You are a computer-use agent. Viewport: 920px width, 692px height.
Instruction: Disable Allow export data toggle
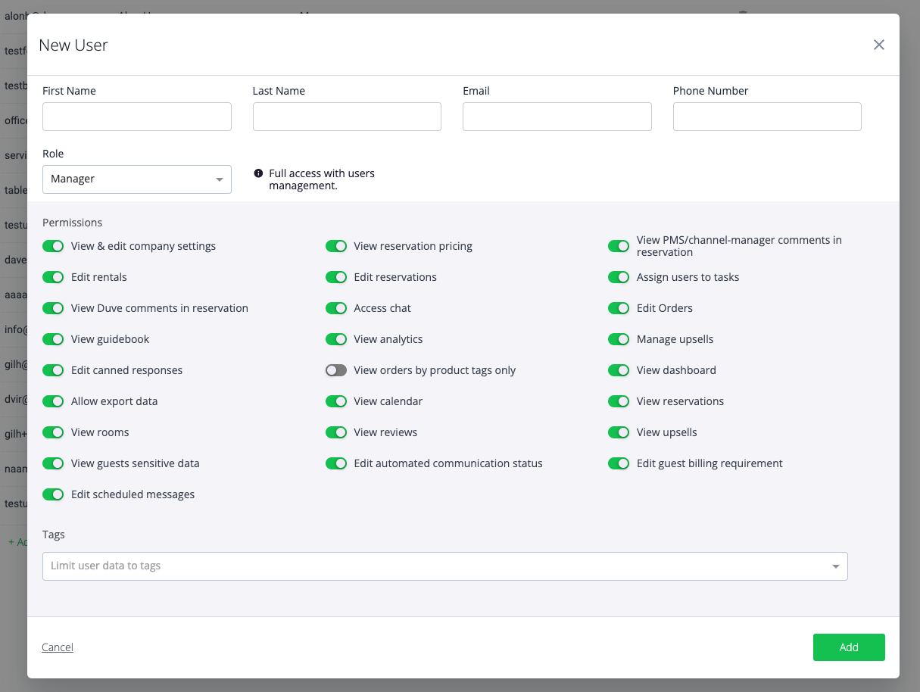pyautogui.click(x=53, y=401)
